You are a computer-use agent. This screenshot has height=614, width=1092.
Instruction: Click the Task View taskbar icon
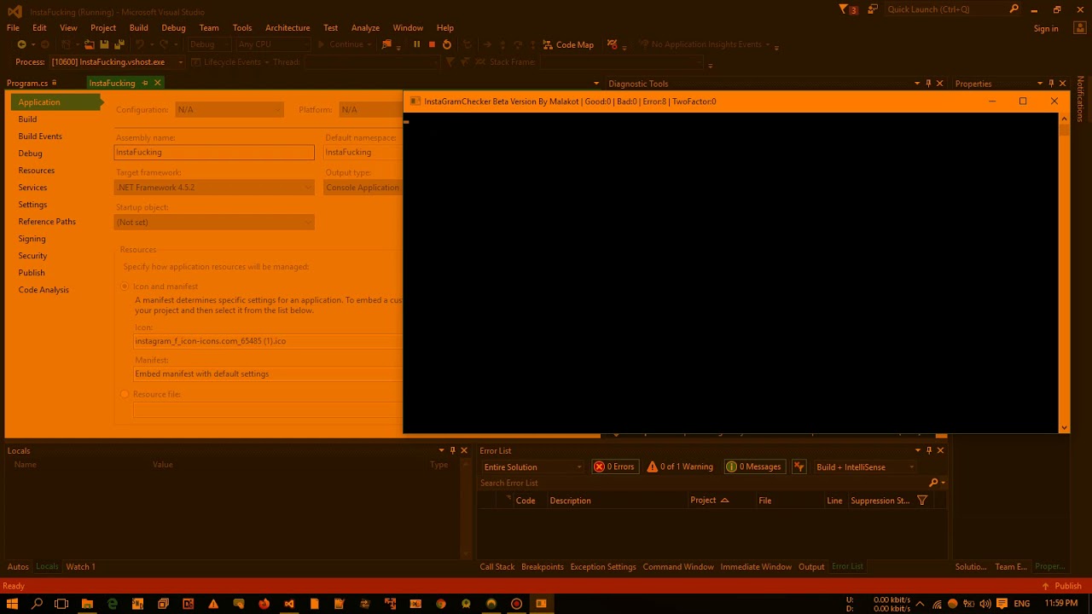pyautogui.click(x=61, y=604)
